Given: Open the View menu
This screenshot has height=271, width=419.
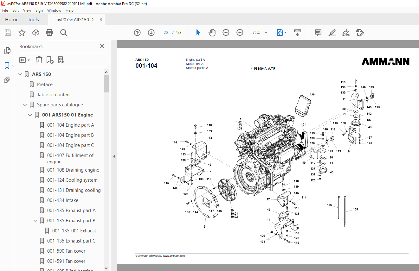Looking at the screenshot, I should pyautogui.click(x=27, y=10).
